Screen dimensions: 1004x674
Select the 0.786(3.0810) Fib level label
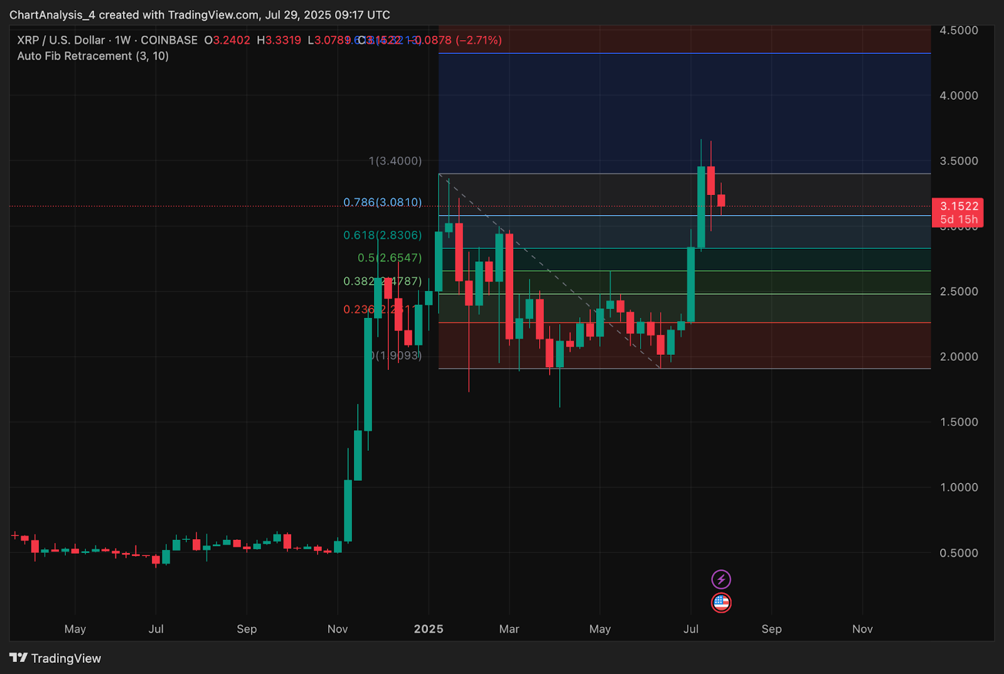click(382, 203)
